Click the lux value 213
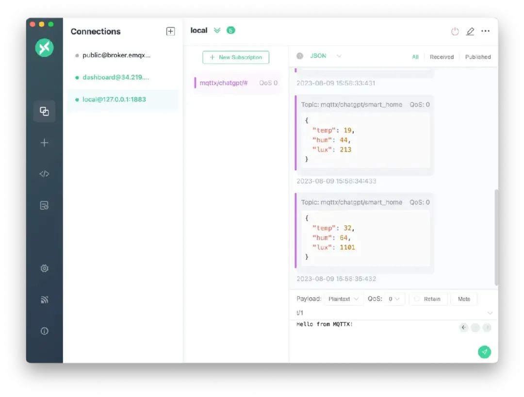Image resolution: width=524 pixels, height=397 pixels. coord(345,149)
